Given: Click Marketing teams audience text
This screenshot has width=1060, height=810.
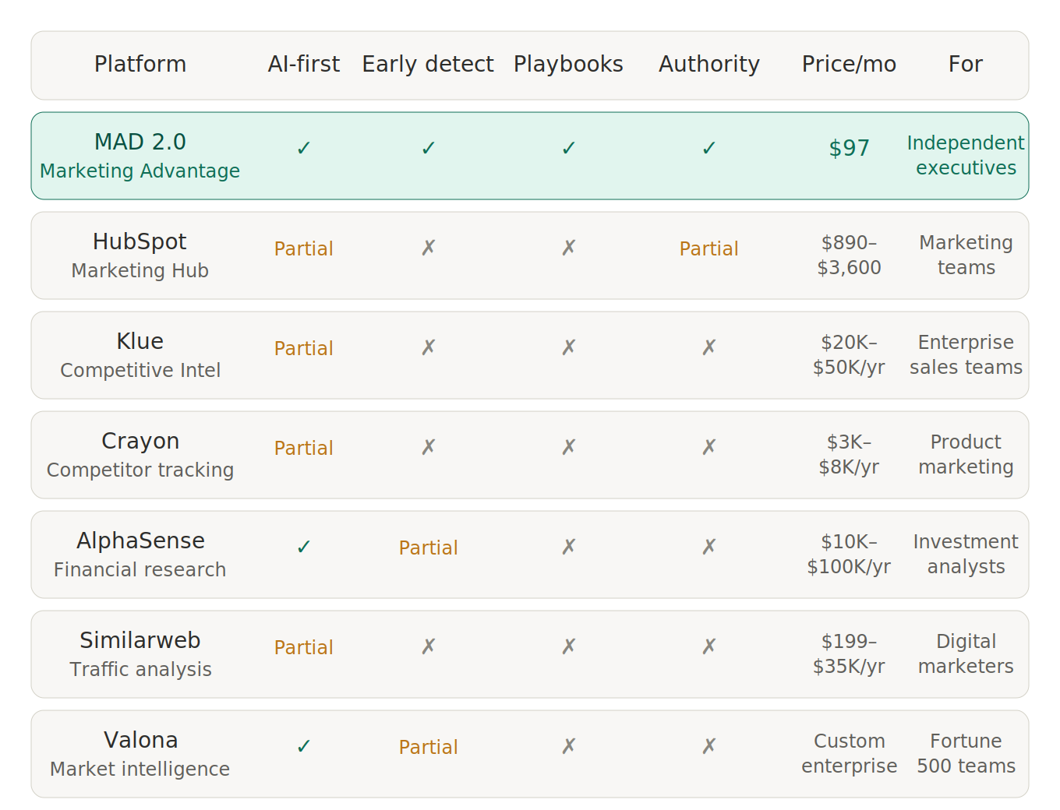Looking at the screenshot, I should click(x=966, y=255).
